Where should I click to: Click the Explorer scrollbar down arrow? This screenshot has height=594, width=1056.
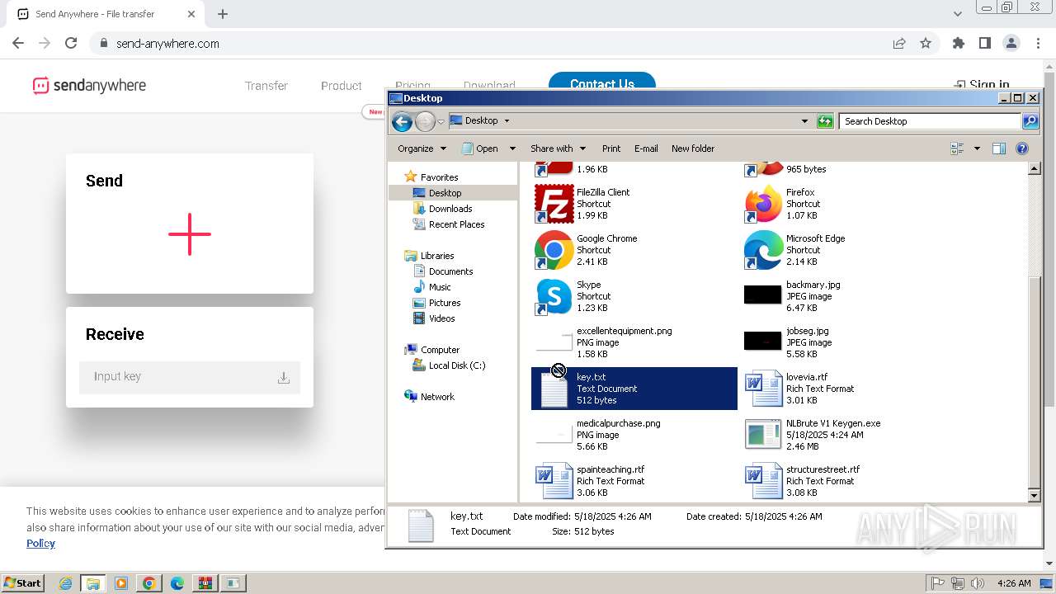click(x=1035, y=496)
